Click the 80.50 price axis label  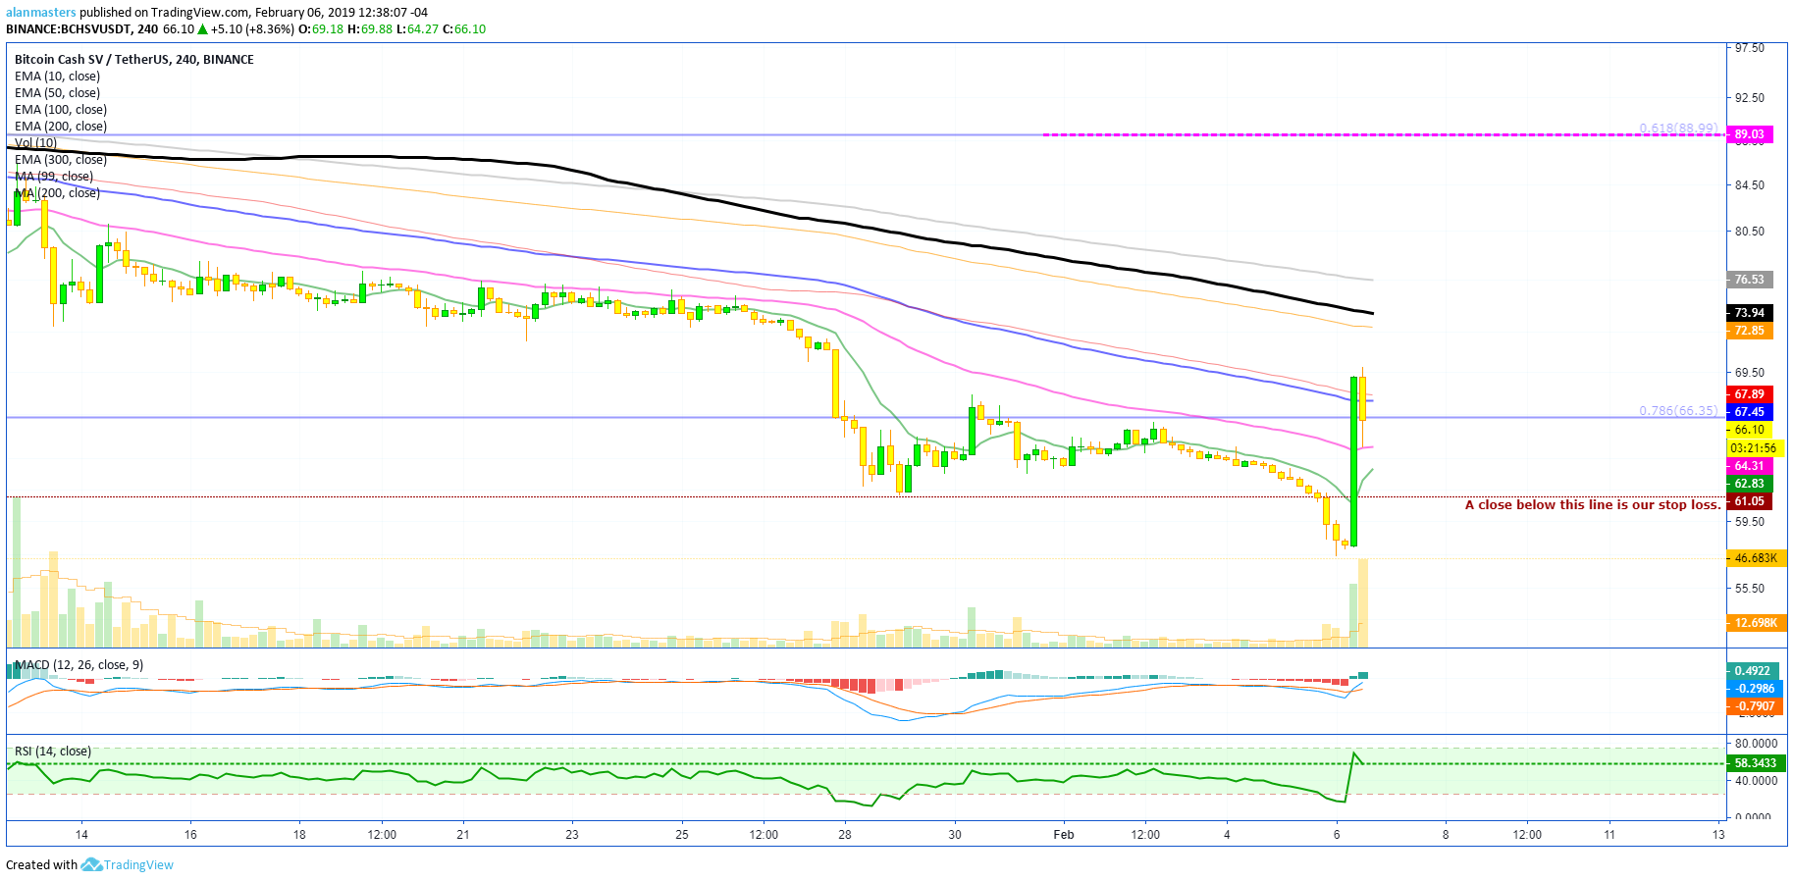[1750, 232]
